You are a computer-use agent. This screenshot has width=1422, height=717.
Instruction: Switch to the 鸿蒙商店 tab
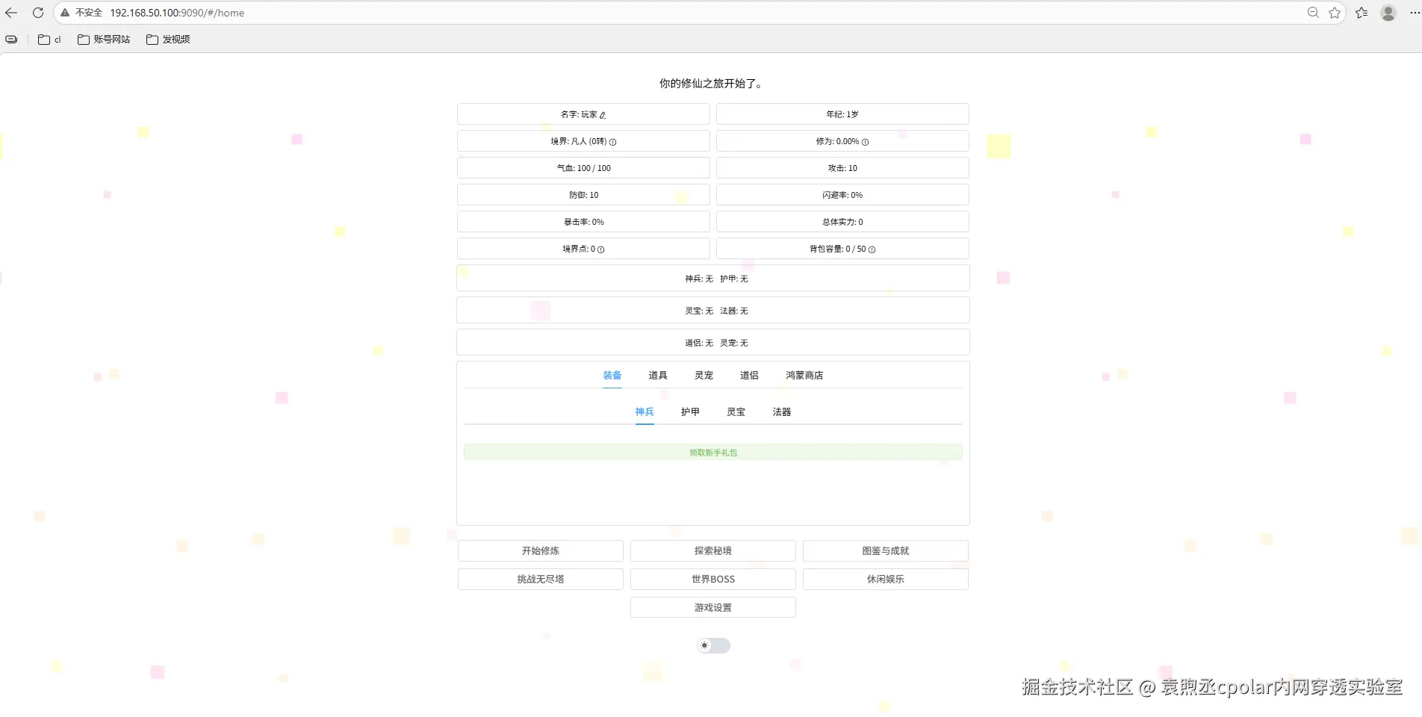point(804,375)
